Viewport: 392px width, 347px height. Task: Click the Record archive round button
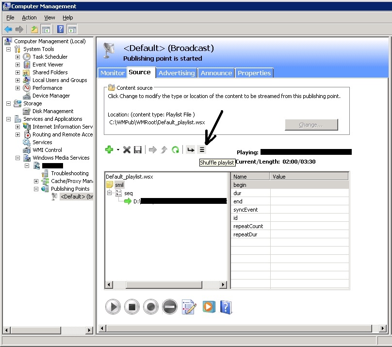151,307
